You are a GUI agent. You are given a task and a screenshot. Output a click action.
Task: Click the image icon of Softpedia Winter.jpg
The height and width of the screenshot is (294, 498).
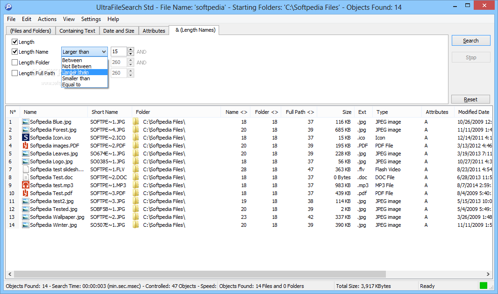pyautogui.click(x=25, y=225)
